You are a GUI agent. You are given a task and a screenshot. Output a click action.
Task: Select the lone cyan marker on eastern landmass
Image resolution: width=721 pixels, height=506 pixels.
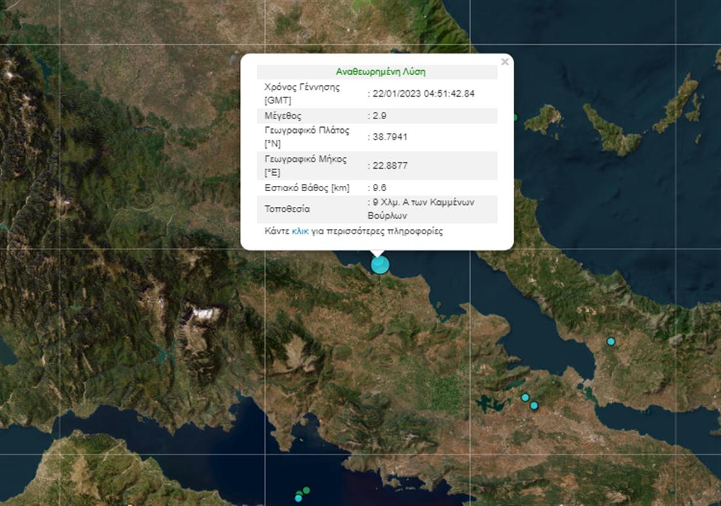611,341
